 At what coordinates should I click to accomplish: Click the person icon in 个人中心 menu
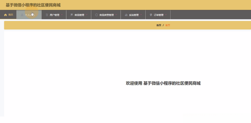(x=22, y=15)
